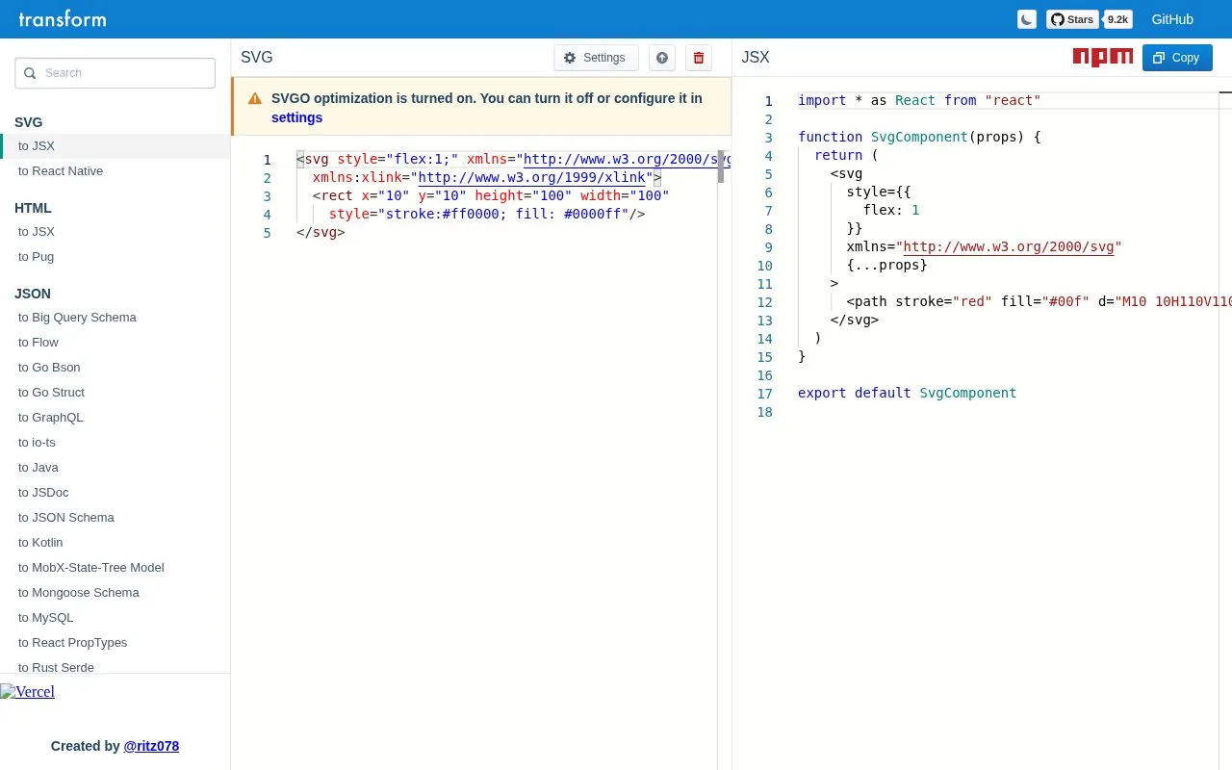1232x770 pixels.
Task: Click 'export default SvgComponent' line
Action: click(907, 393)
